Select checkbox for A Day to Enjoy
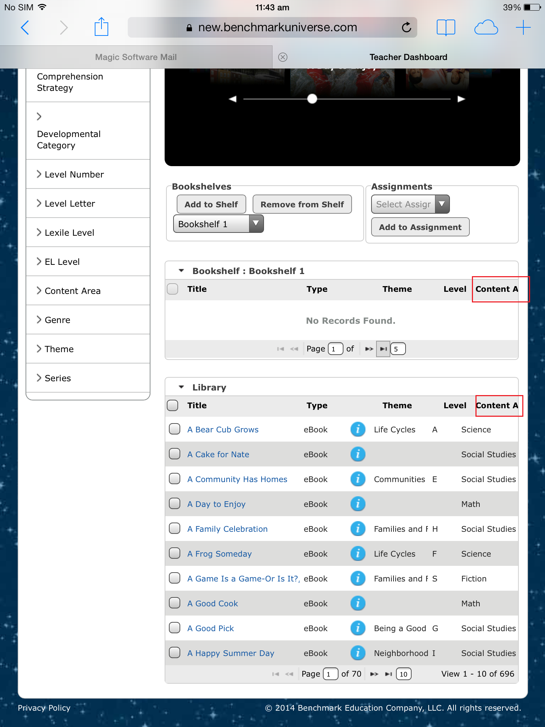The image size is (545, 727). [x=175, y=503]
